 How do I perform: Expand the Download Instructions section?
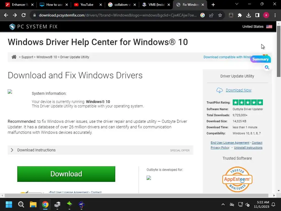(100, 150)
